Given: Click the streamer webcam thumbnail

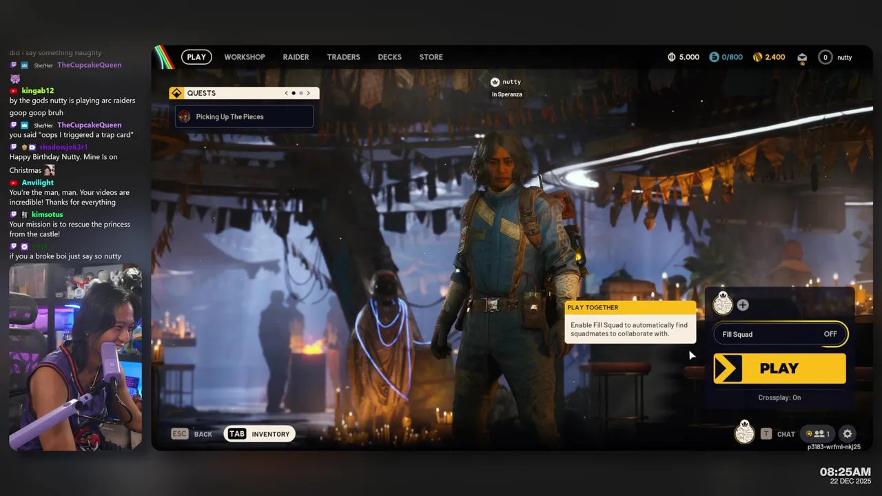Looking at the screenshot, I should tap(75, 357).
